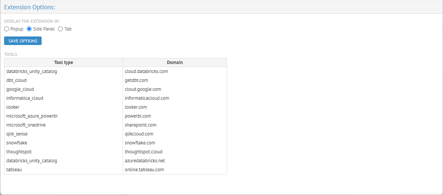This screenshot has height=195, width=443.
Task: Select the Side Panel display option
Action: [x=29, y=29]
